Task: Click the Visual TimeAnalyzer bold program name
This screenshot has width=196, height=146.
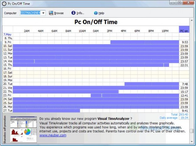Action: pyautogui.click(x=113, y=119)
